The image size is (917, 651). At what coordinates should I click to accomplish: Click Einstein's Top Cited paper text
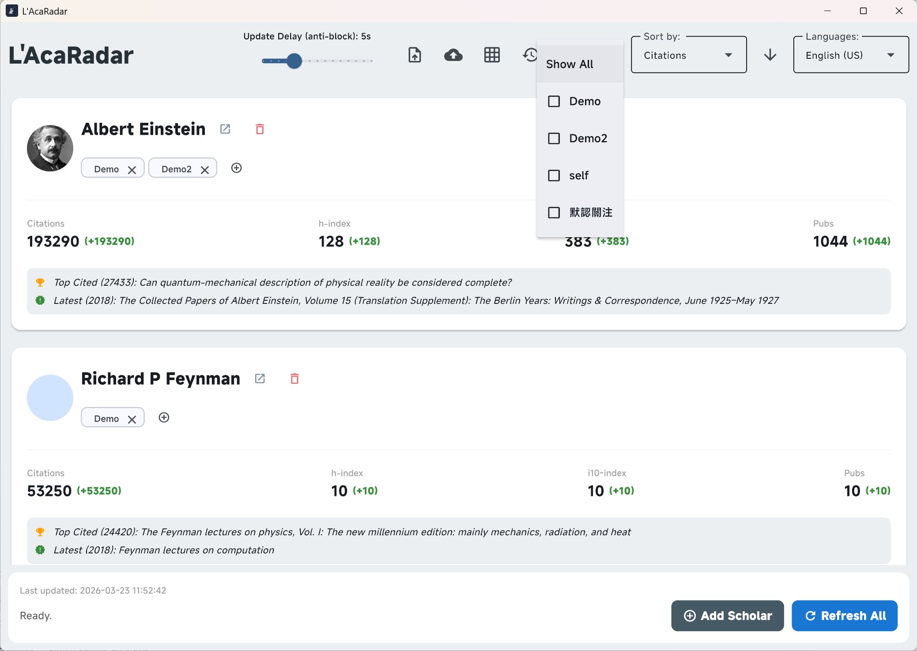click(x=283, y=282)
